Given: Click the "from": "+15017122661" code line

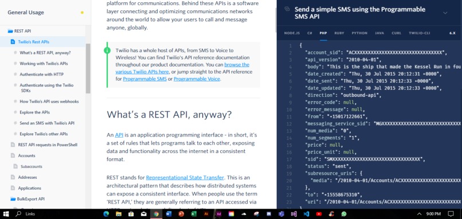Looking at the screenshot, I should pyautogui.click(x=336, y=116).
